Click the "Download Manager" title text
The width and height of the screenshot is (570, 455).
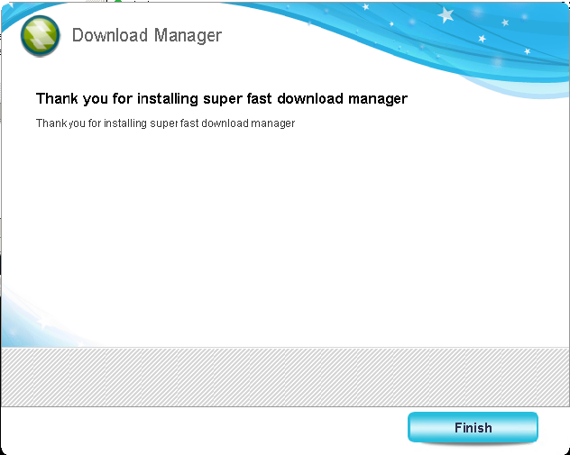pyautogui.click(x=146, y=36)
